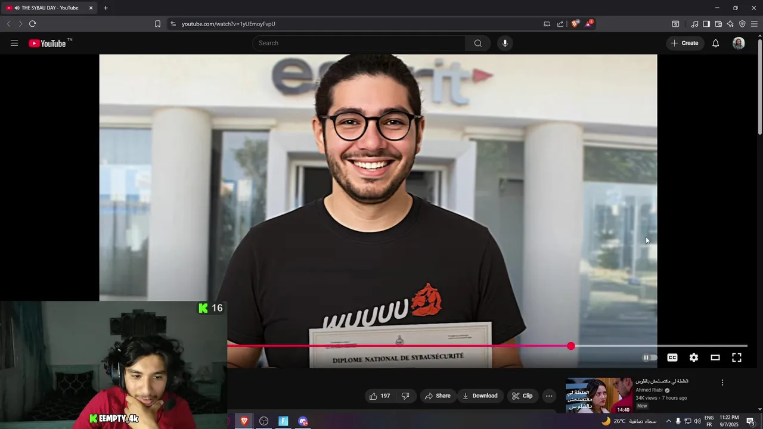Open more actions three-dot menu
Screen dimensions: 763x429
[x=549, y=396]
